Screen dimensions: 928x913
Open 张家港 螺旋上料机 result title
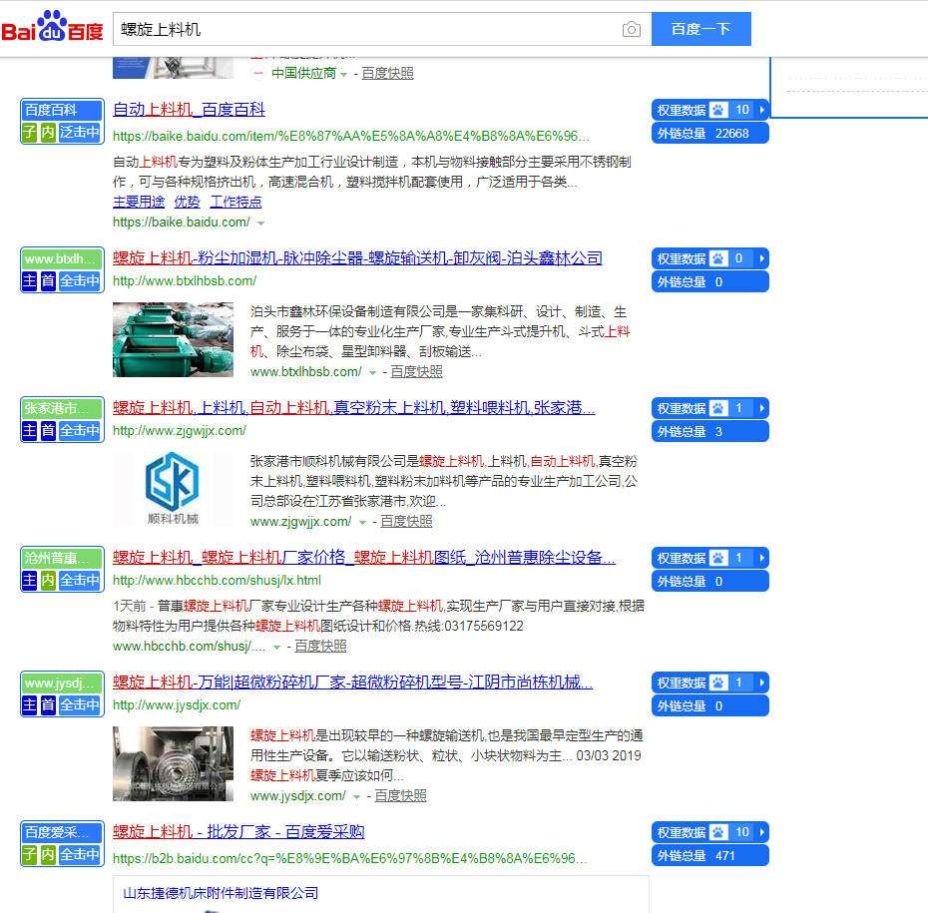coord(354,408)
